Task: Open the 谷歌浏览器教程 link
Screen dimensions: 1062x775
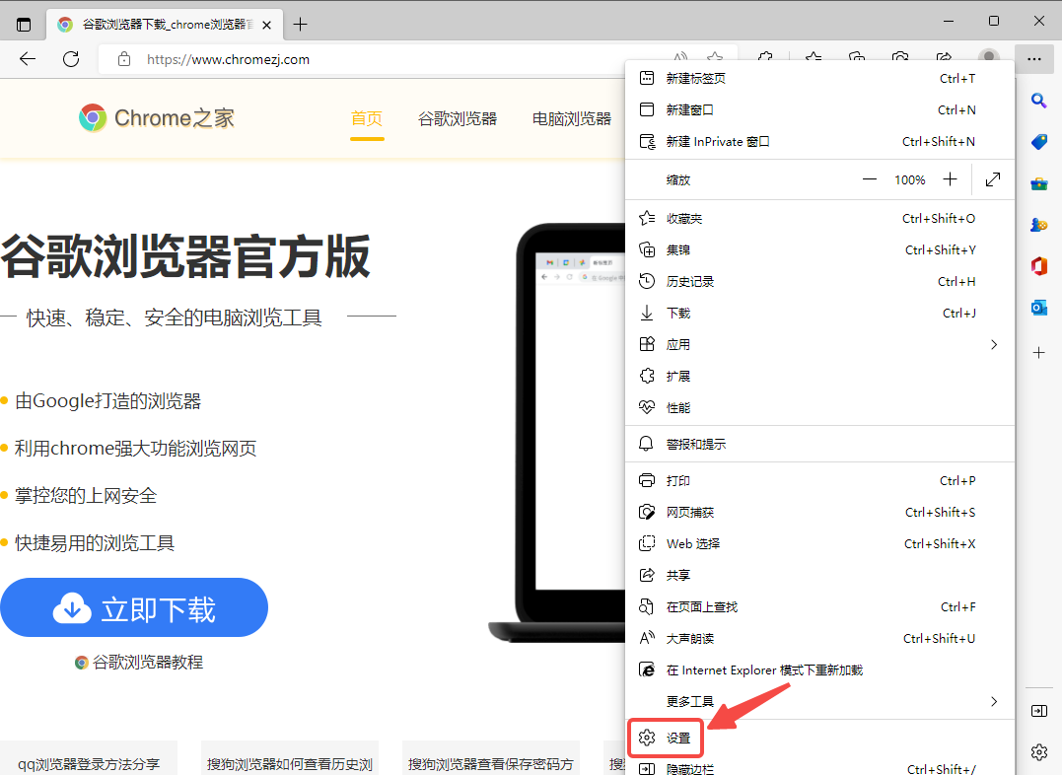Action: click(x=139, y=662)
